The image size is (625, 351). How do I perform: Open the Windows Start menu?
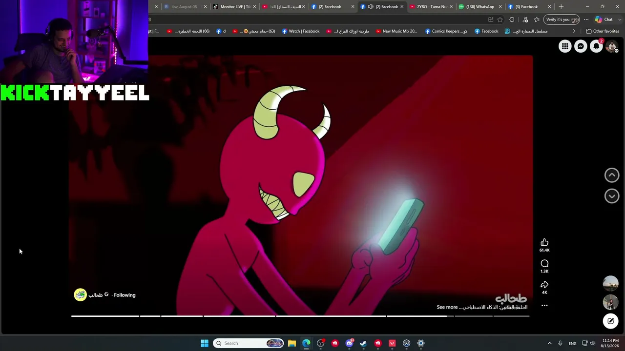pos(205,343)
